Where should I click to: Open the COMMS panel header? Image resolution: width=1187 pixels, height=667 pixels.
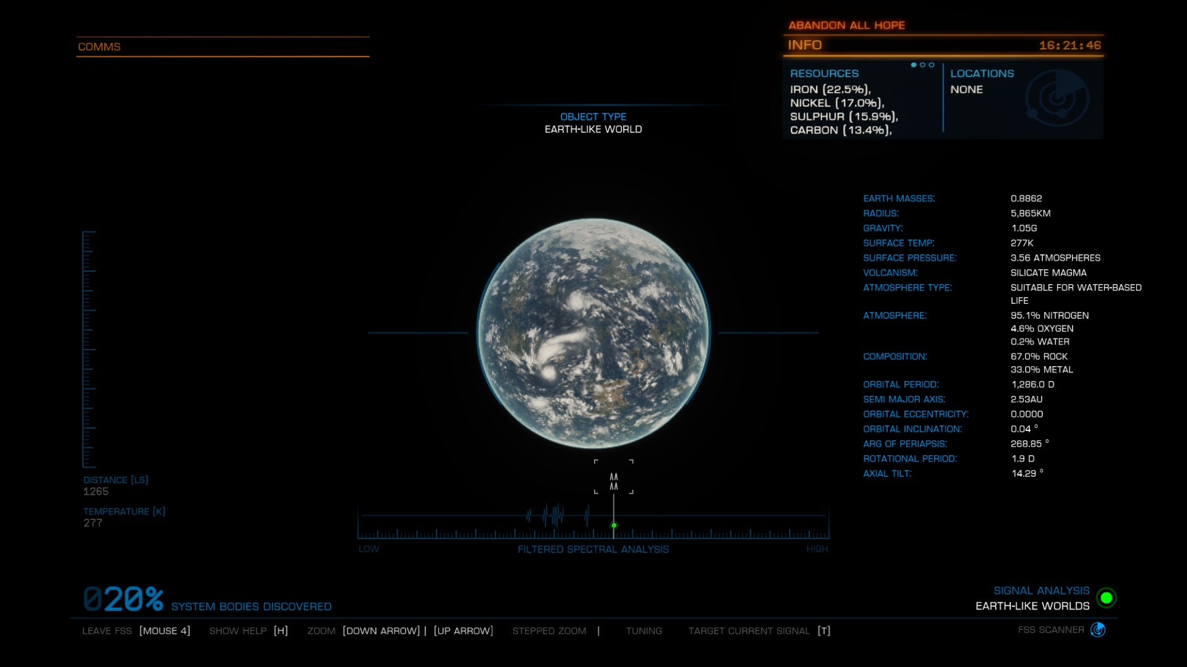tap(223, 47)
